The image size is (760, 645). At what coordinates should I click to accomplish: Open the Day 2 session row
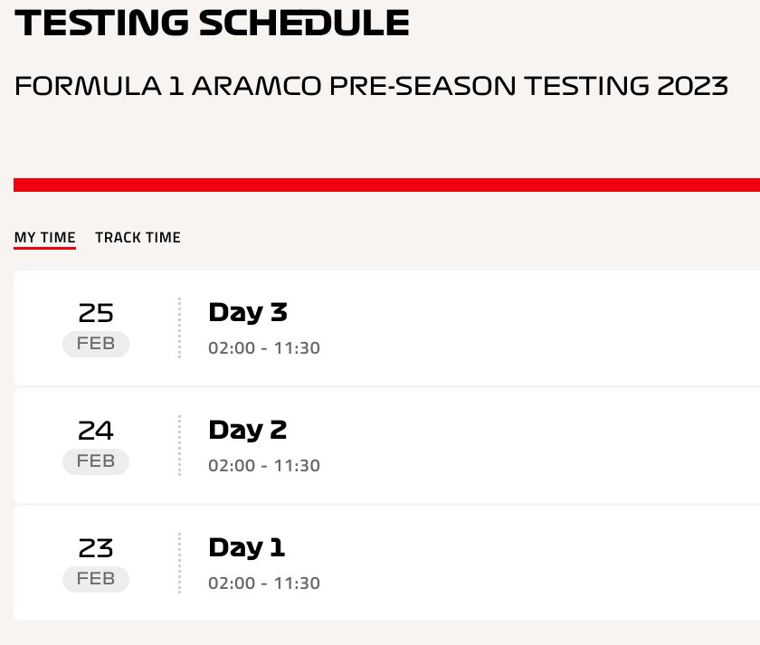(x=387, y=446)
